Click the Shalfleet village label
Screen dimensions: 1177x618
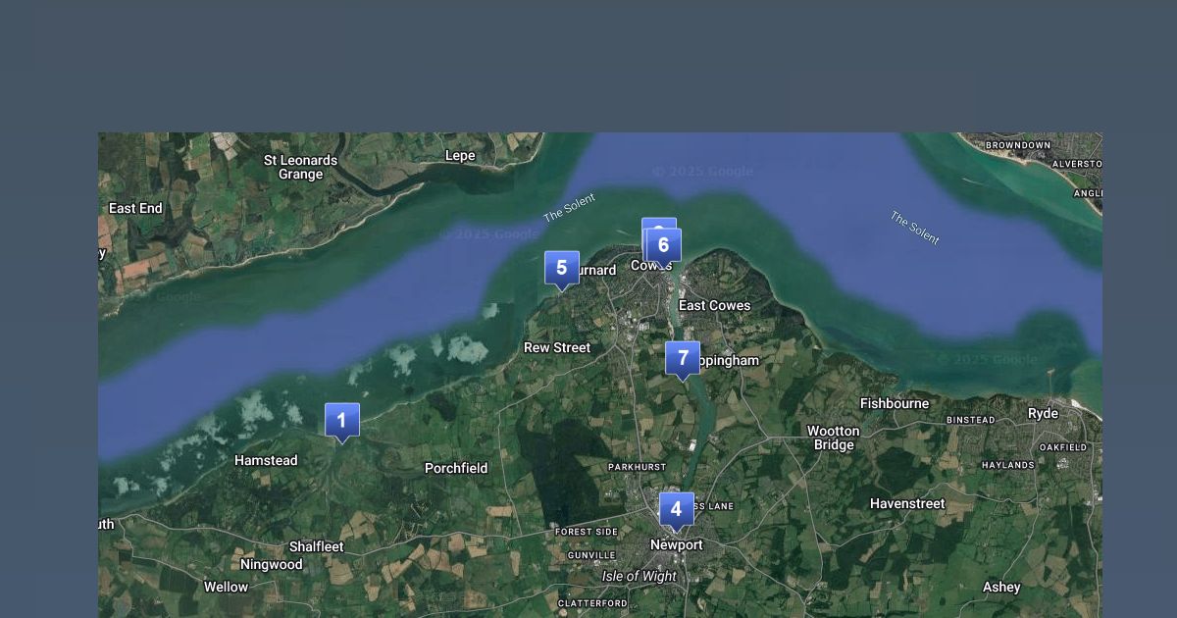[316, 546]
